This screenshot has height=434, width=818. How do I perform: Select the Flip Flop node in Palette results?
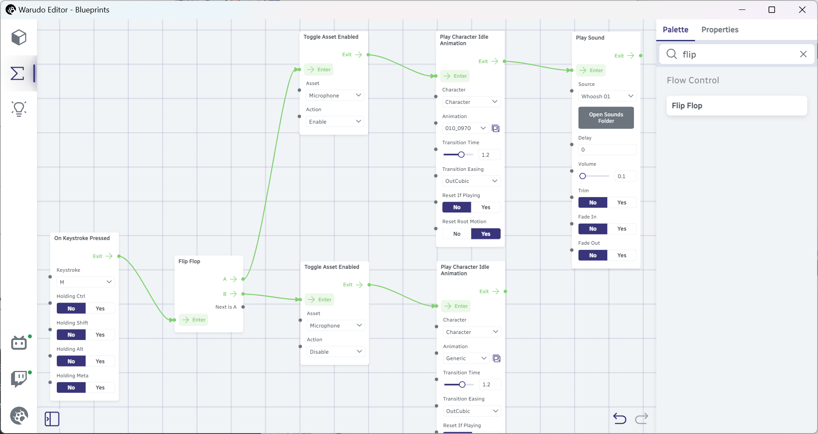[x=736, y=106]
